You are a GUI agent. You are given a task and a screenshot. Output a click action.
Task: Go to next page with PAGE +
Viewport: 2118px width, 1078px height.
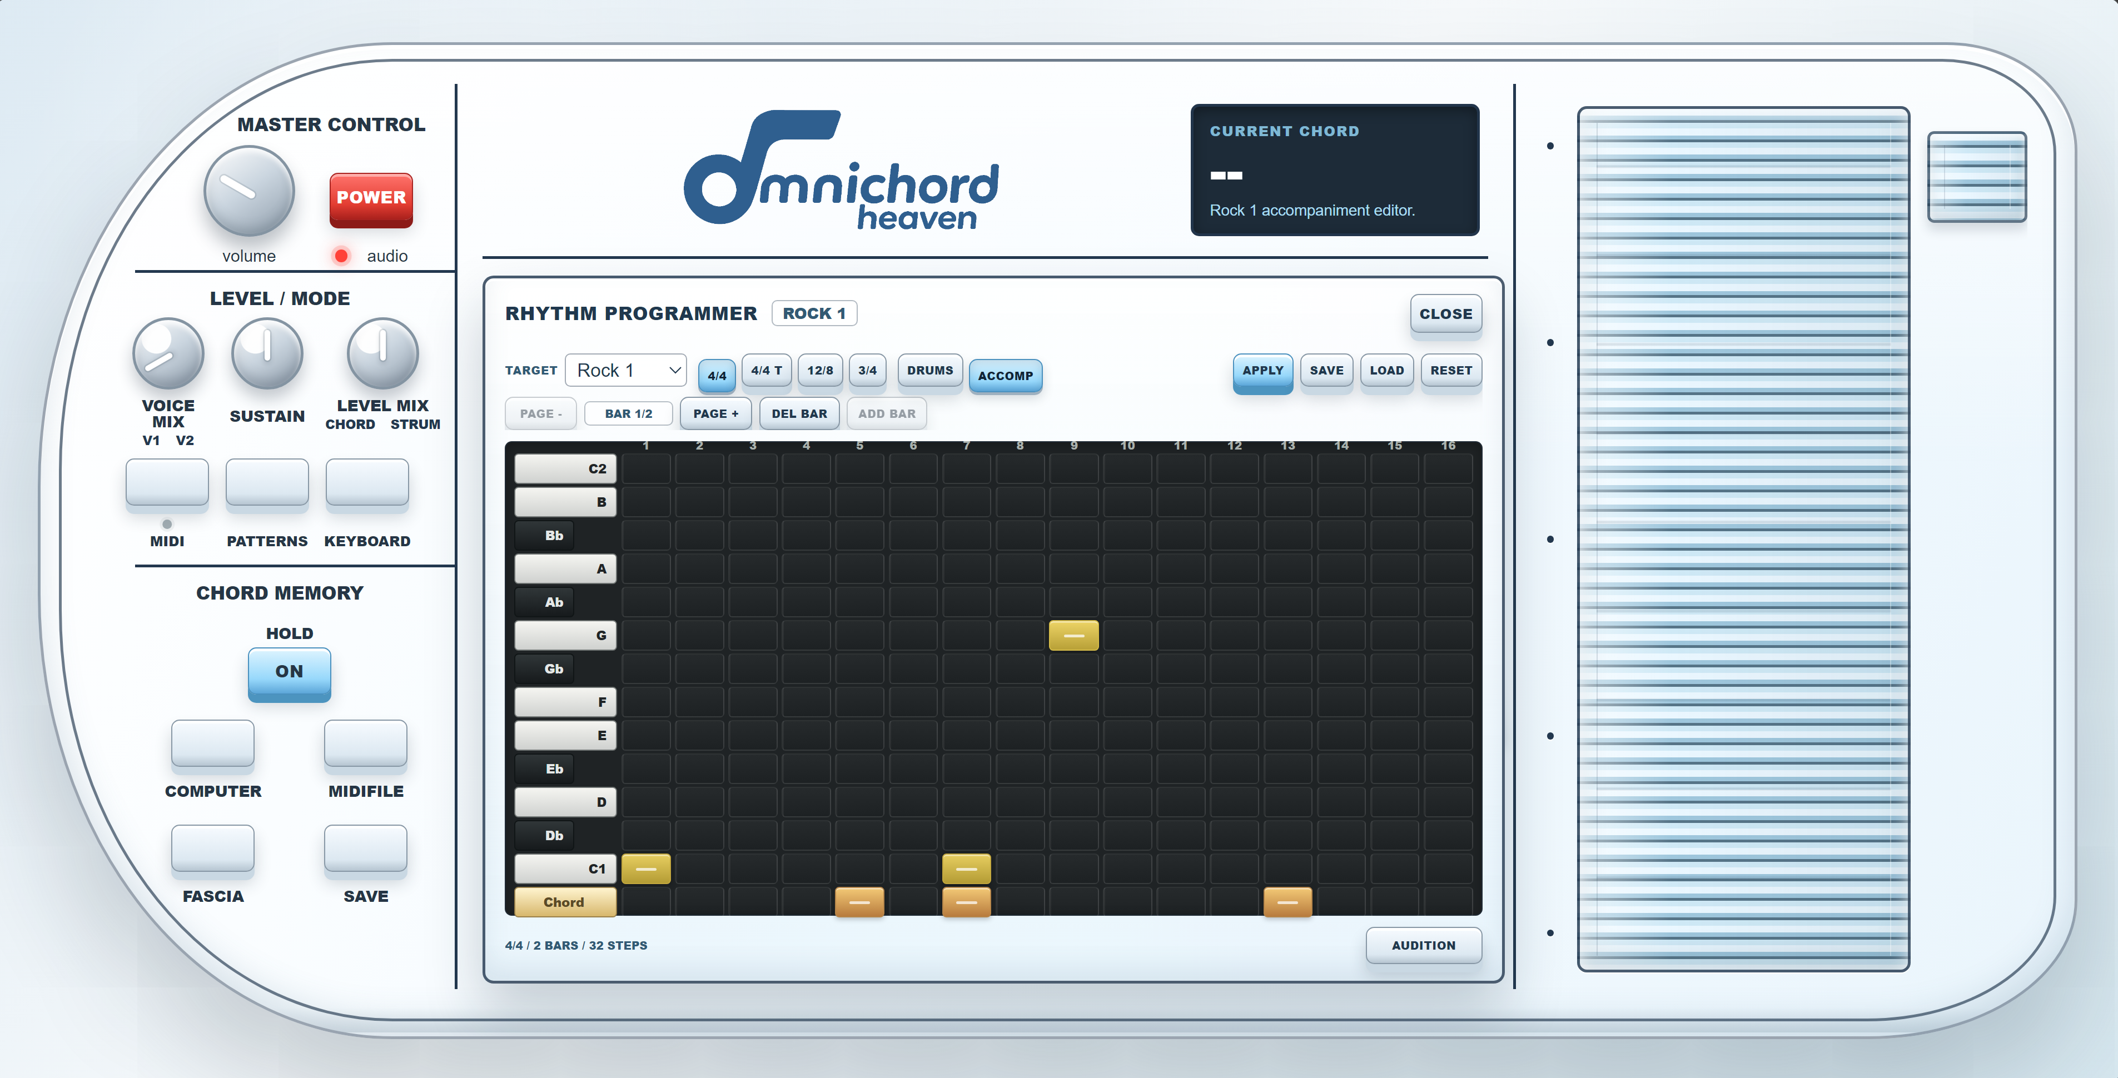[716, 414]
